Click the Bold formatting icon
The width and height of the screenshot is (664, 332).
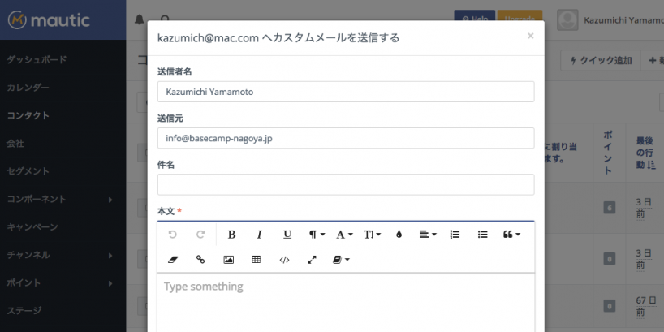pyautogui.click(x=231, y=235)
